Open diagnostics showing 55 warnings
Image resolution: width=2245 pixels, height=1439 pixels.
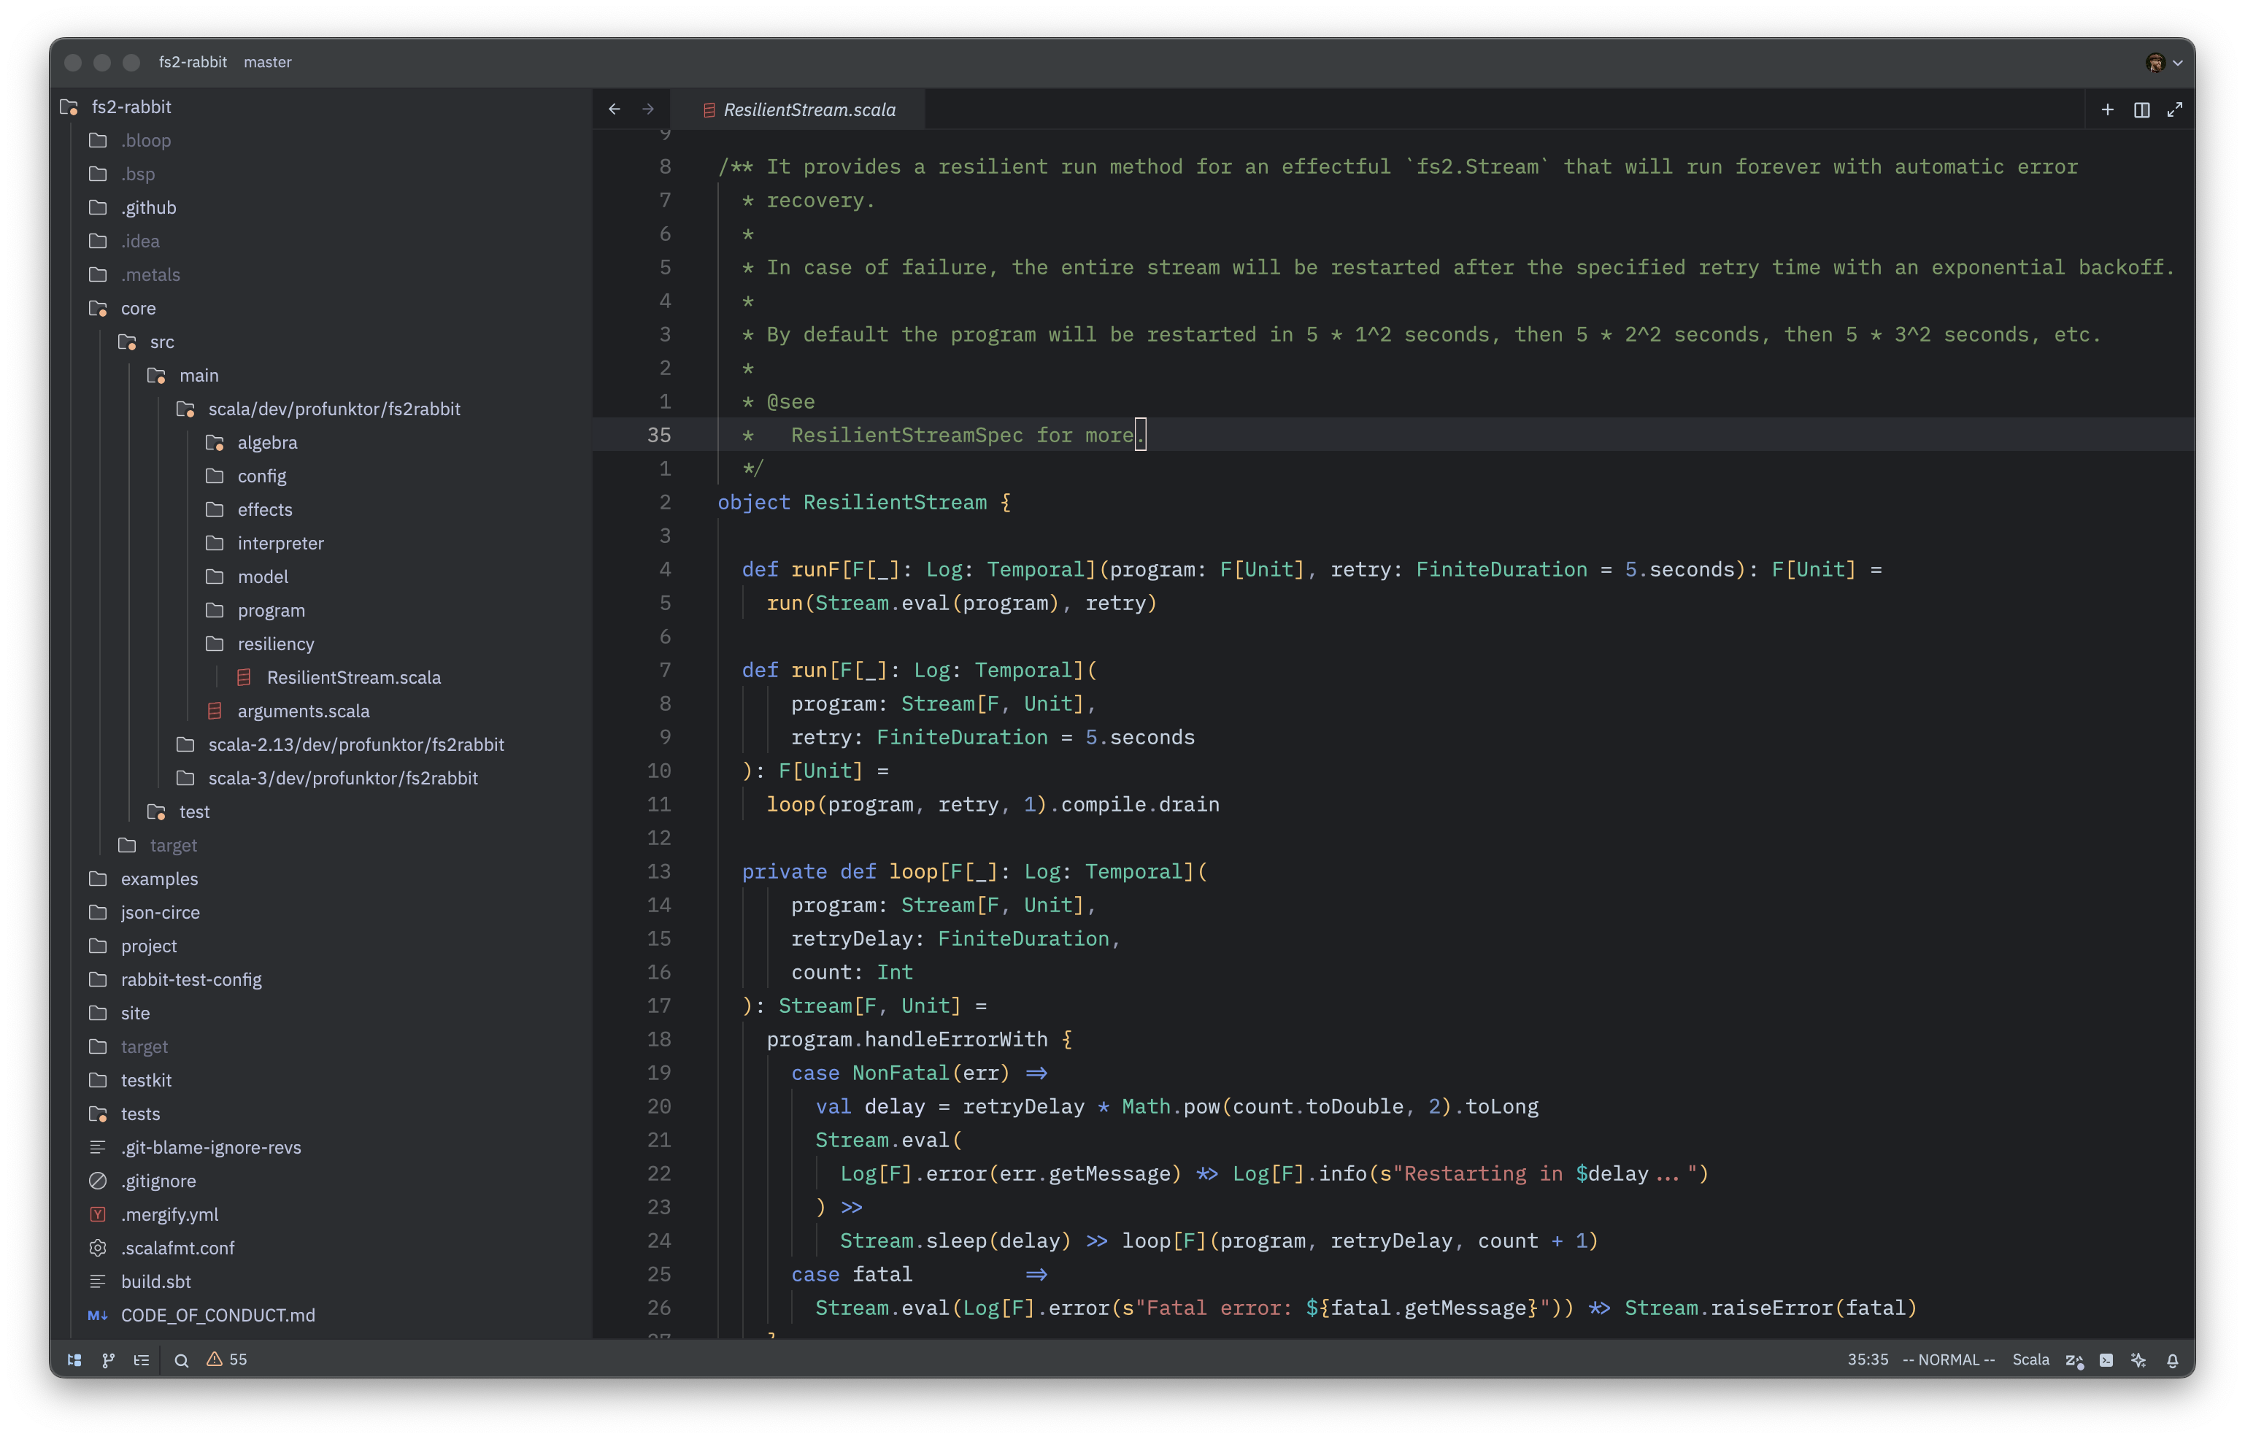click(x=227, y=1359)
